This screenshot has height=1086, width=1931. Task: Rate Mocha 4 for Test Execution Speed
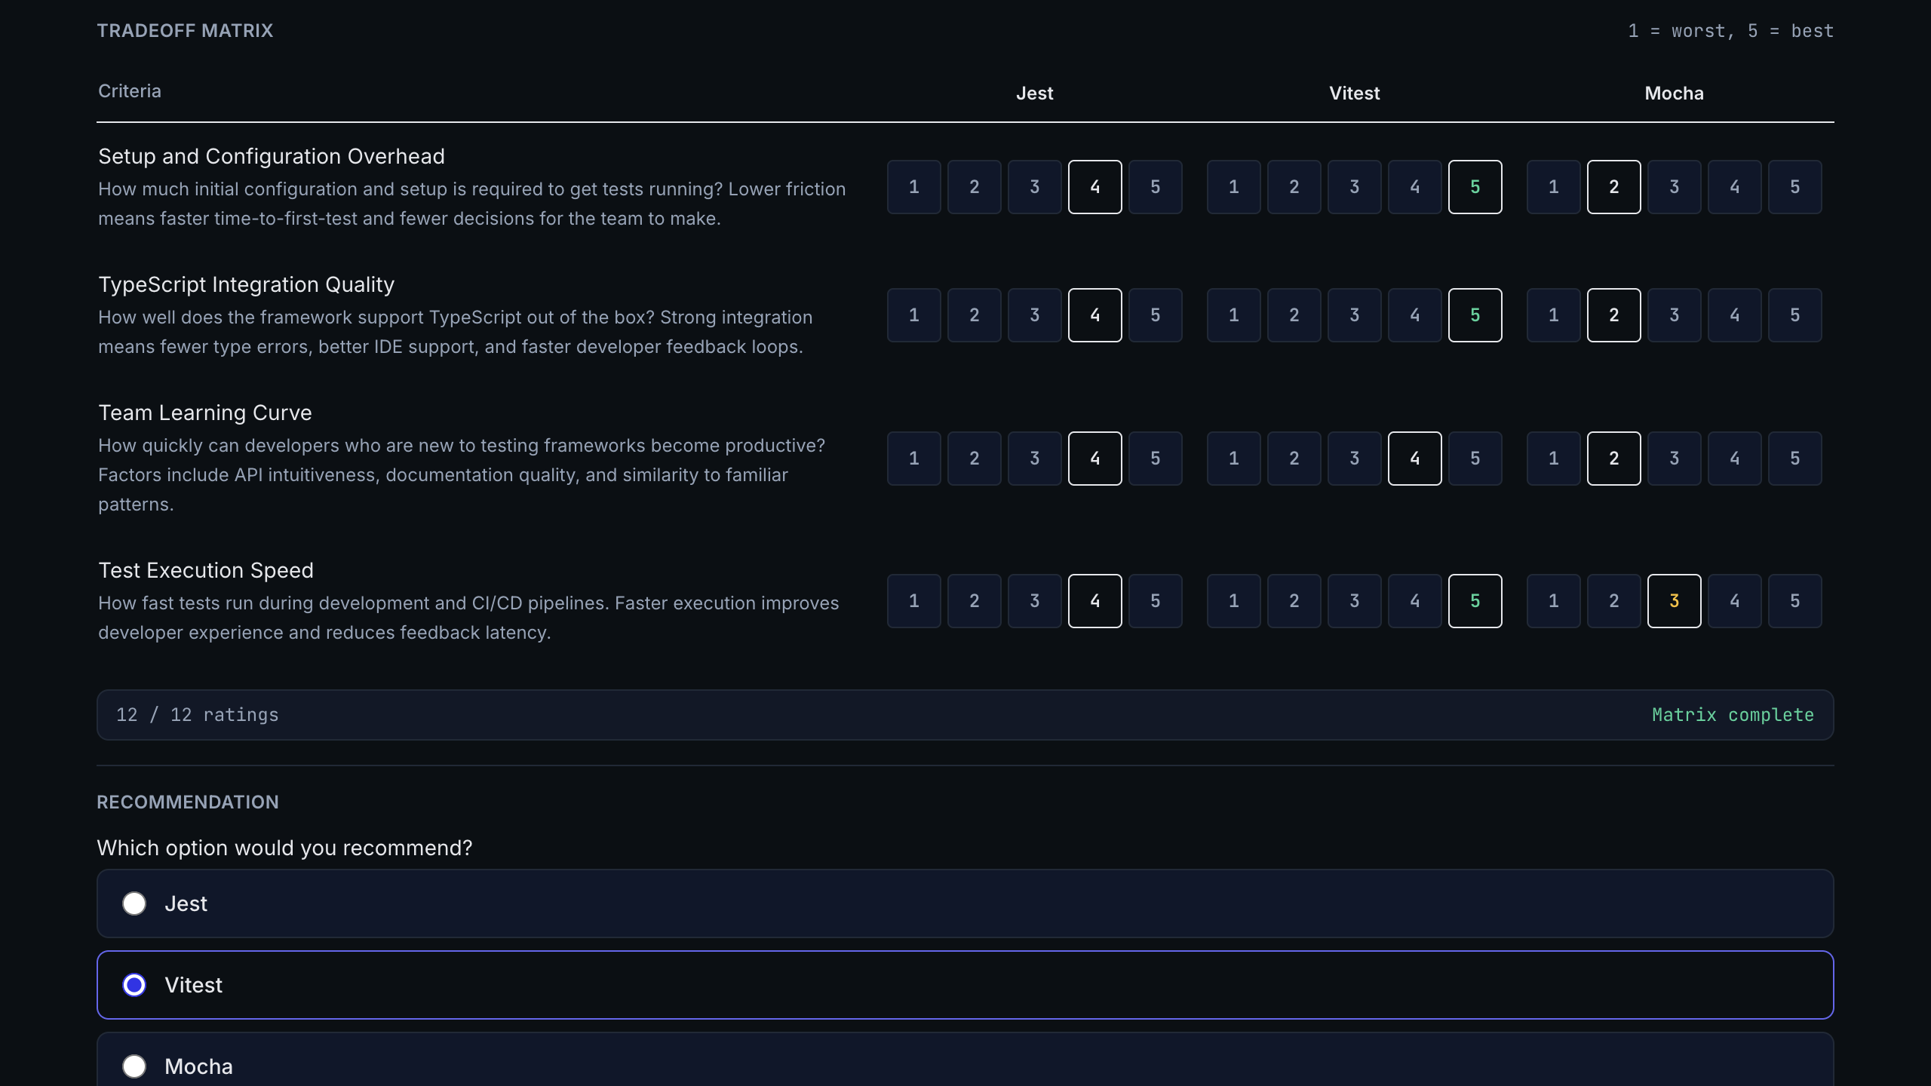pyautogui.click(x=1734, y=600)
